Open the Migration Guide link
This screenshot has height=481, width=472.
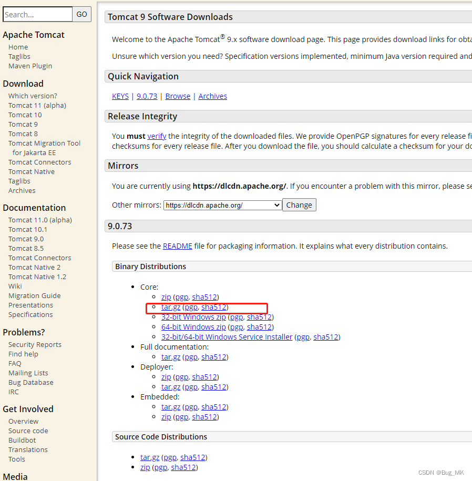[x=34, y=296]
